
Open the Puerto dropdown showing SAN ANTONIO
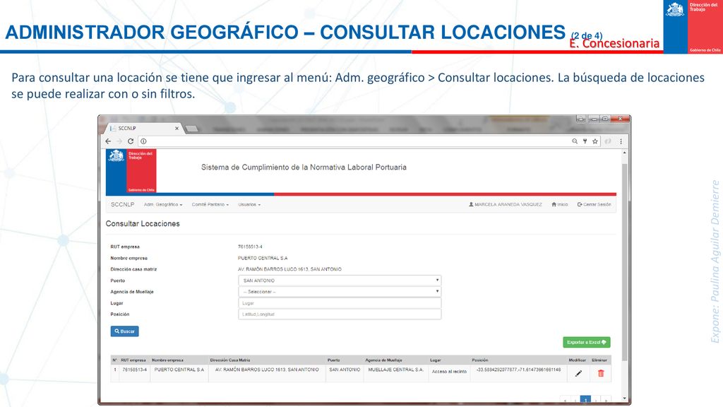tap(340, 280)
